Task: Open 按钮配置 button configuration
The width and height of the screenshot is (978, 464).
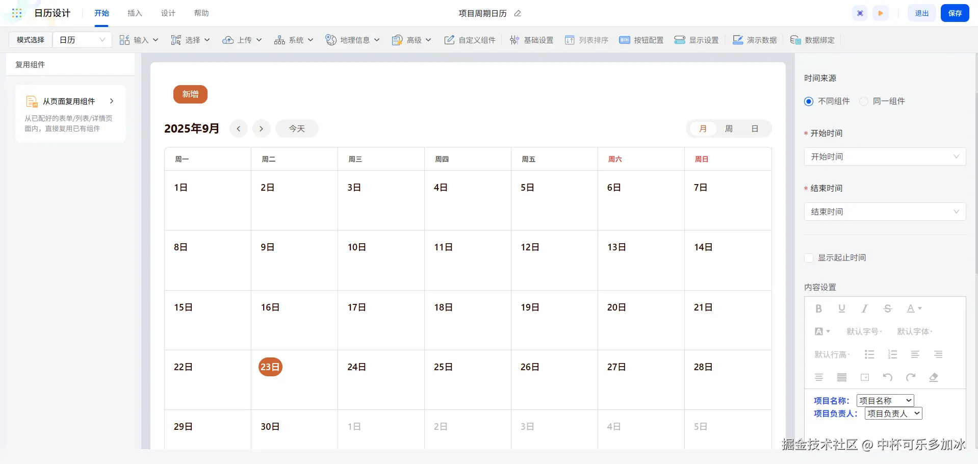Action: [x=641, y=40]
